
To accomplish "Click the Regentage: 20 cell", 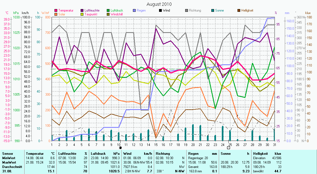I will [x=198, y=158].
